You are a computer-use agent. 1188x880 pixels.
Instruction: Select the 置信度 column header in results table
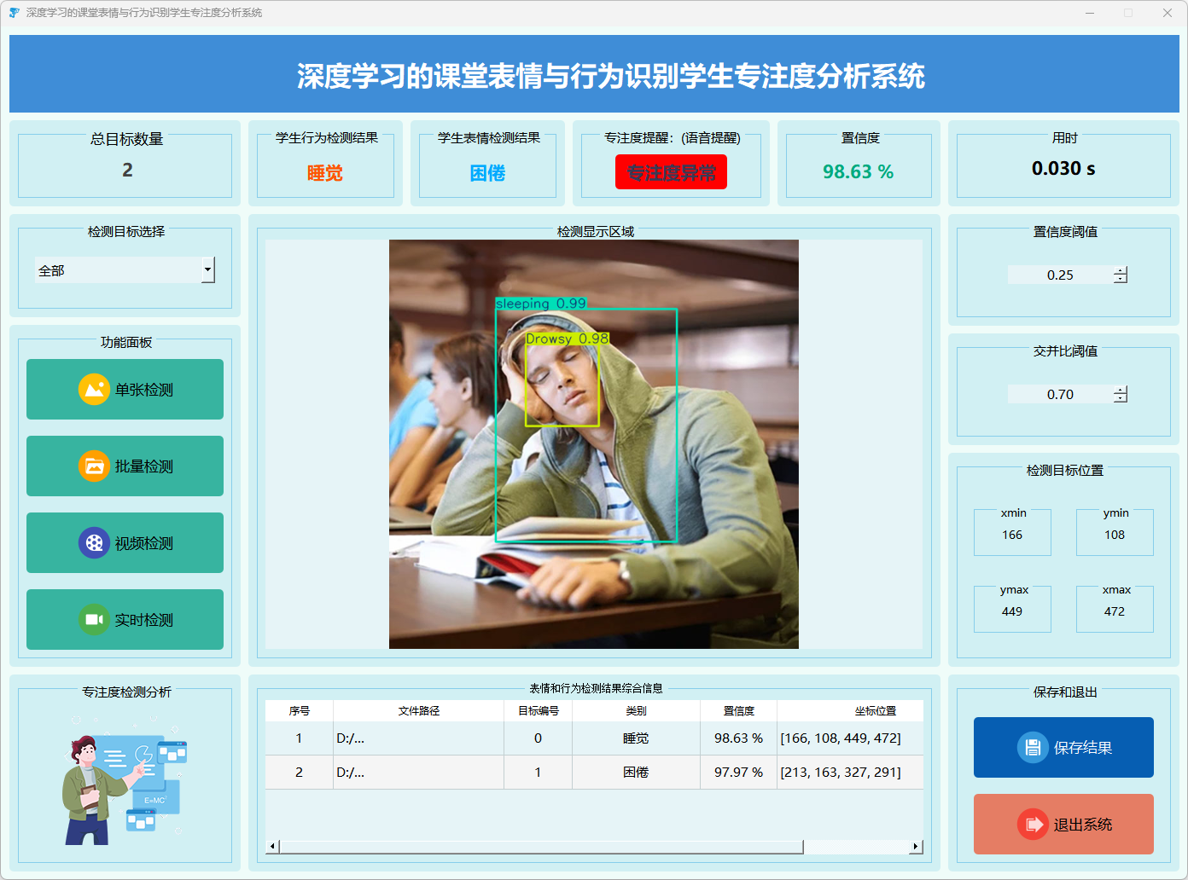point(738,711)
